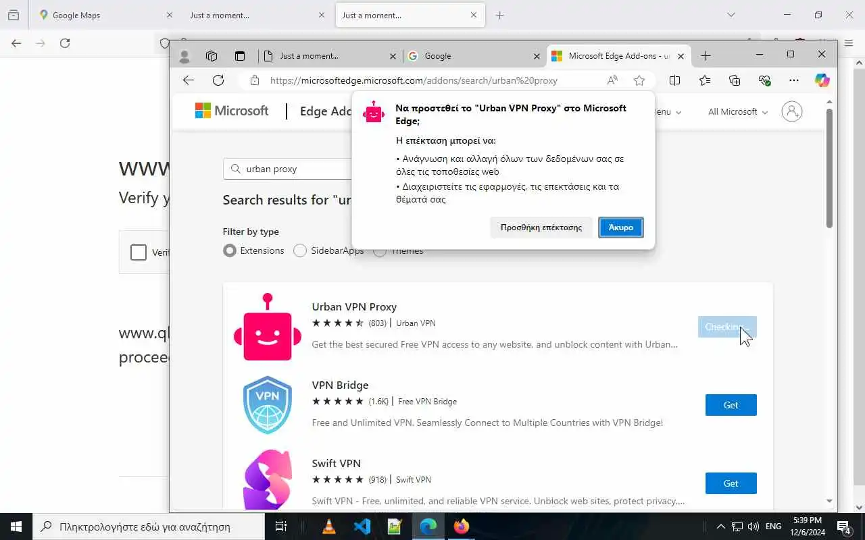Open Edge Favorites toolbar icon

[705, 80]
